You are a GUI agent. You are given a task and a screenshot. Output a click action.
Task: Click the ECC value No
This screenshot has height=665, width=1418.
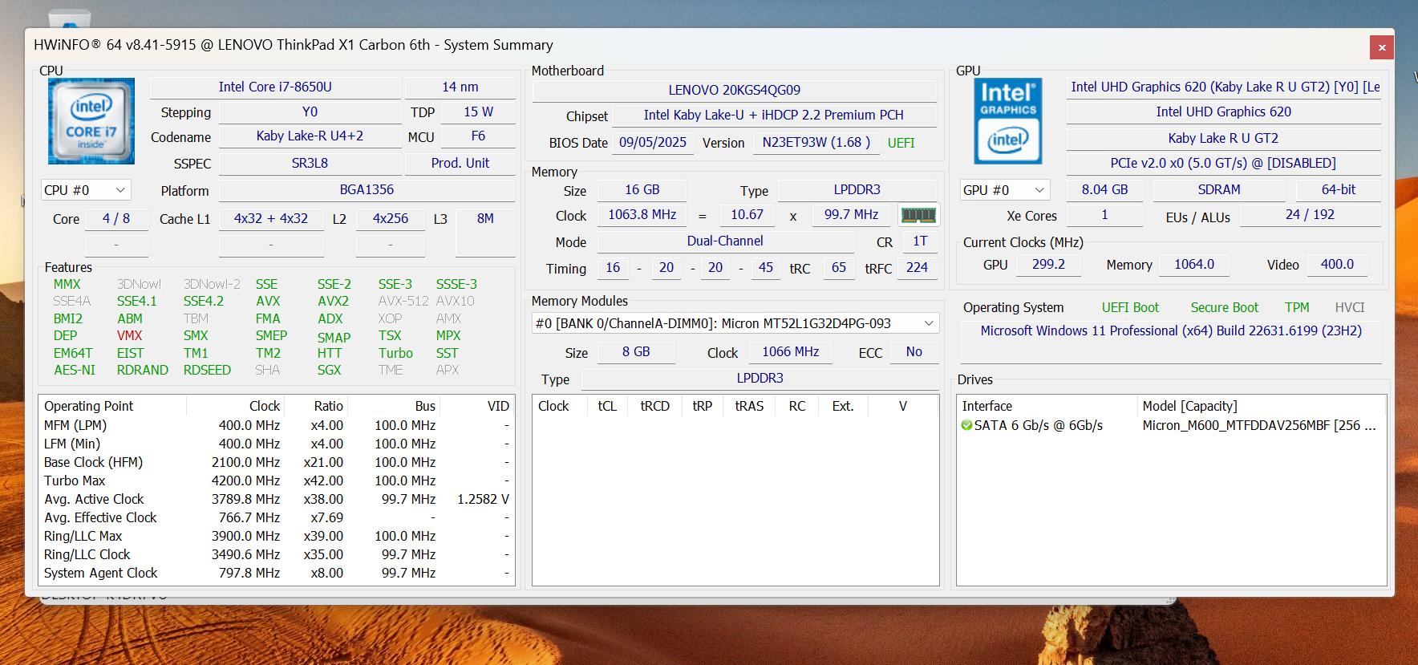914,351
